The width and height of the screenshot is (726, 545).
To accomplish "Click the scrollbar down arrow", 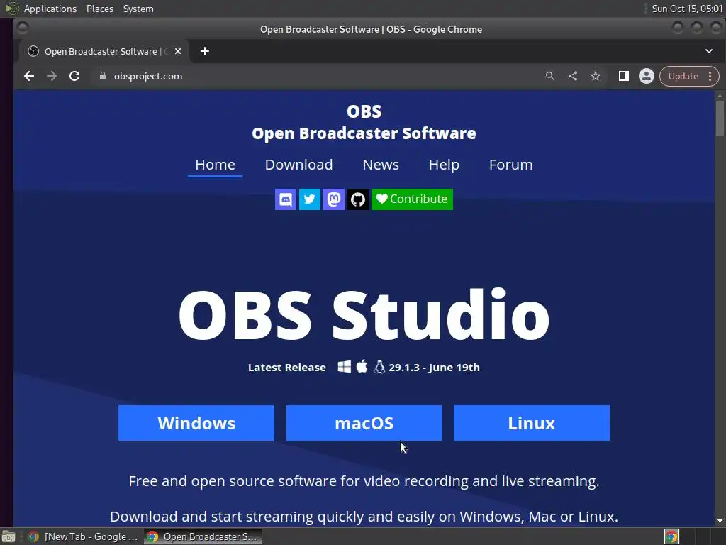I will click(x=720, y=521).
